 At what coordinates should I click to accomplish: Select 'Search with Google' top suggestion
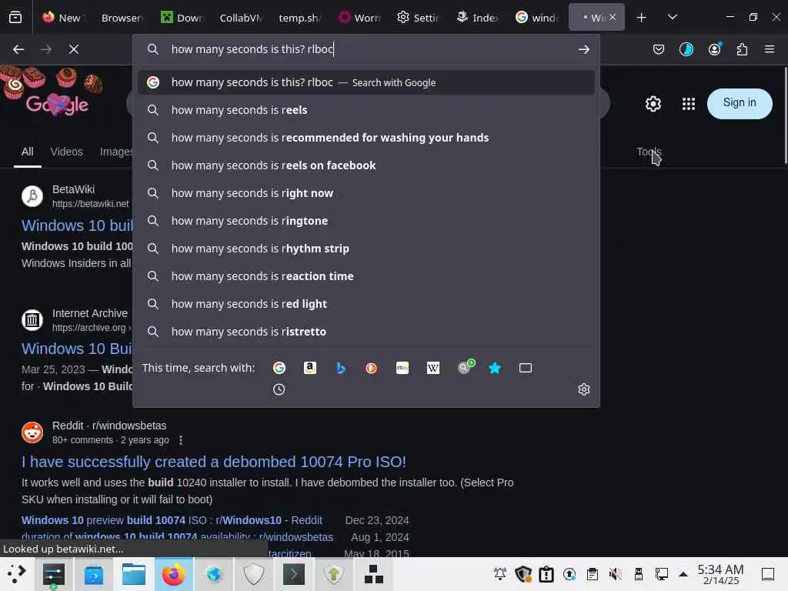[x=366, y=82]
